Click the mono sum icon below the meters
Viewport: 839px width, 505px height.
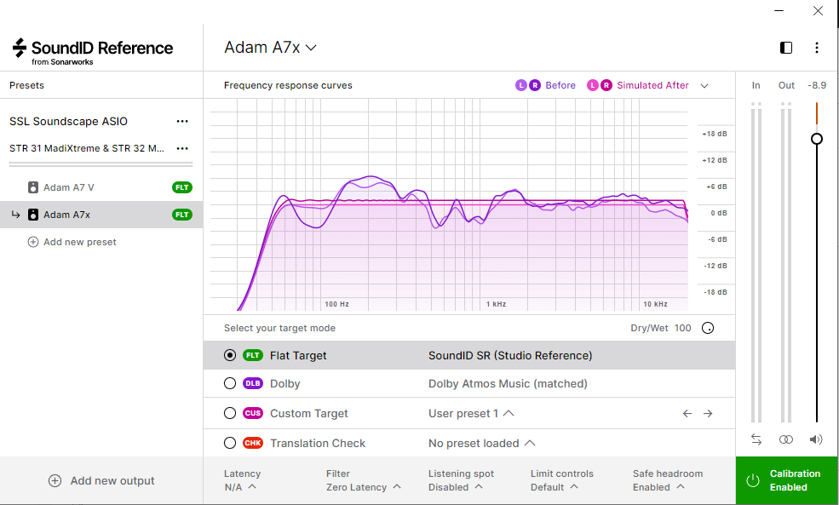785,439
